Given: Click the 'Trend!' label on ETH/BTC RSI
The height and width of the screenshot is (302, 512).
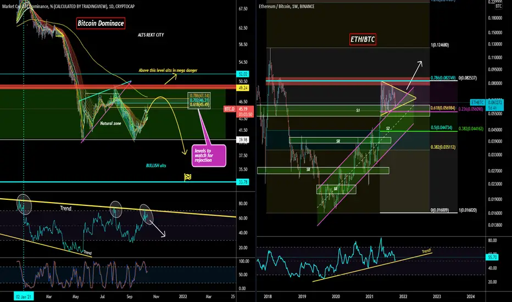Looking at the screenshot, I should [x=426, y=251].
